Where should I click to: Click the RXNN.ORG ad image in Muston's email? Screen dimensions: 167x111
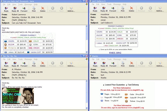(18, 96)
